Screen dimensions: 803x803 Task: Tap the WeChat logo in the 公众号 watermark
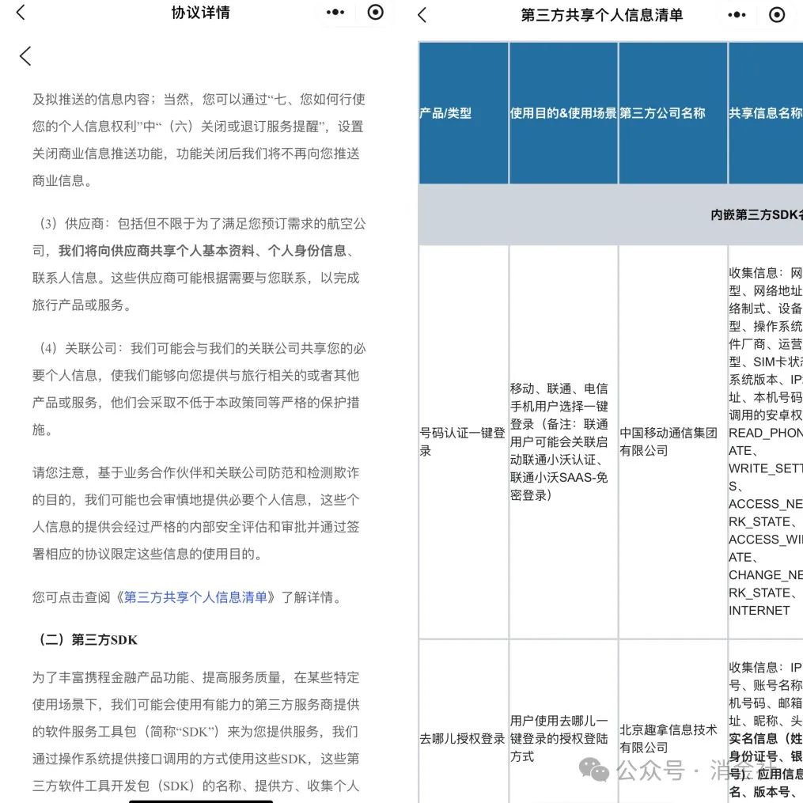pyautogui.click(x=593, y=770)
